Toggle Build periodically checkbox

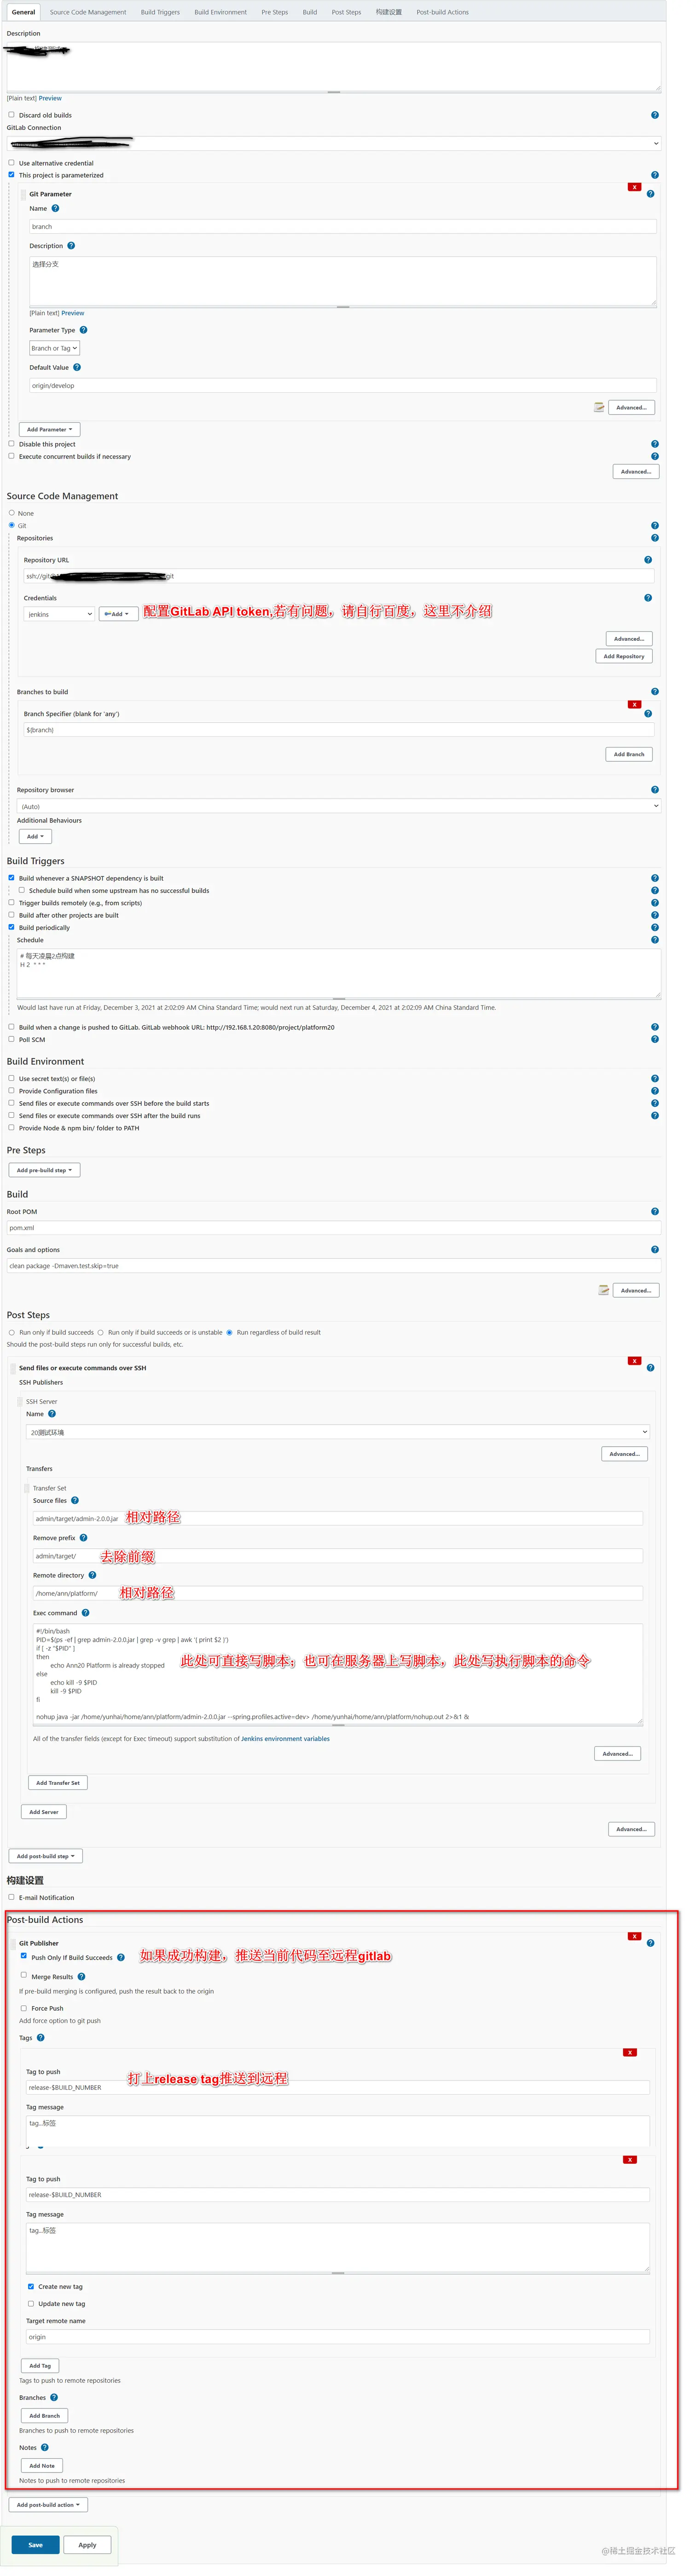tap(11, 927)
